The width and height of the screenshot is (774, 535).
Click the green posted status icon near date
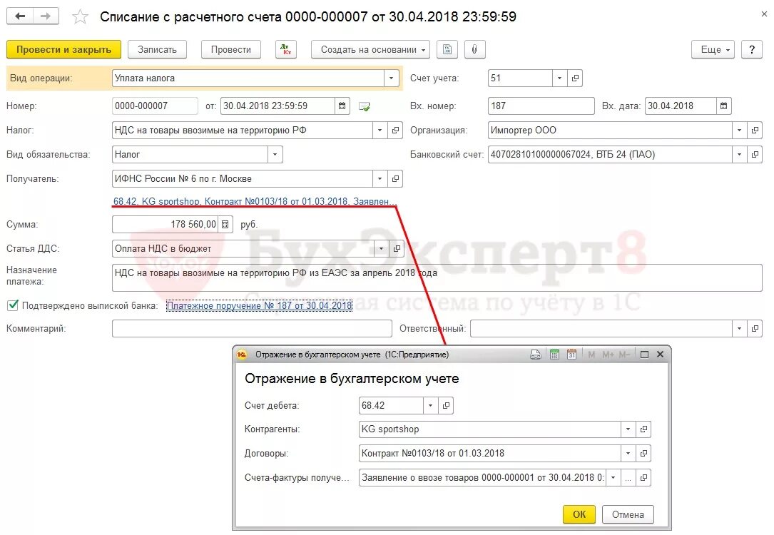[365, 106]
